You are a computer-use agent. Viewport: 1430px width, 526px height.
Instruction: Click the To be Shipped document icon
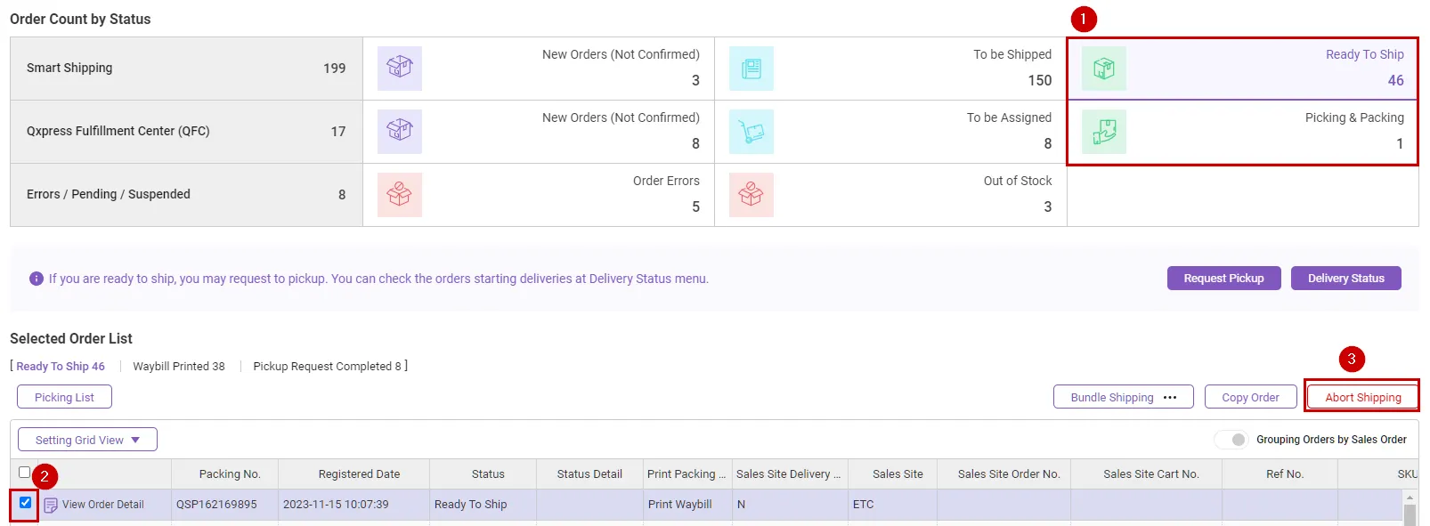752,69
